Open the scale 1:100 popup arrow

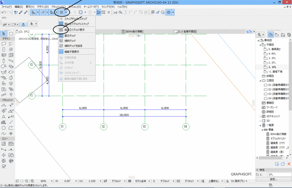(101, 181)
